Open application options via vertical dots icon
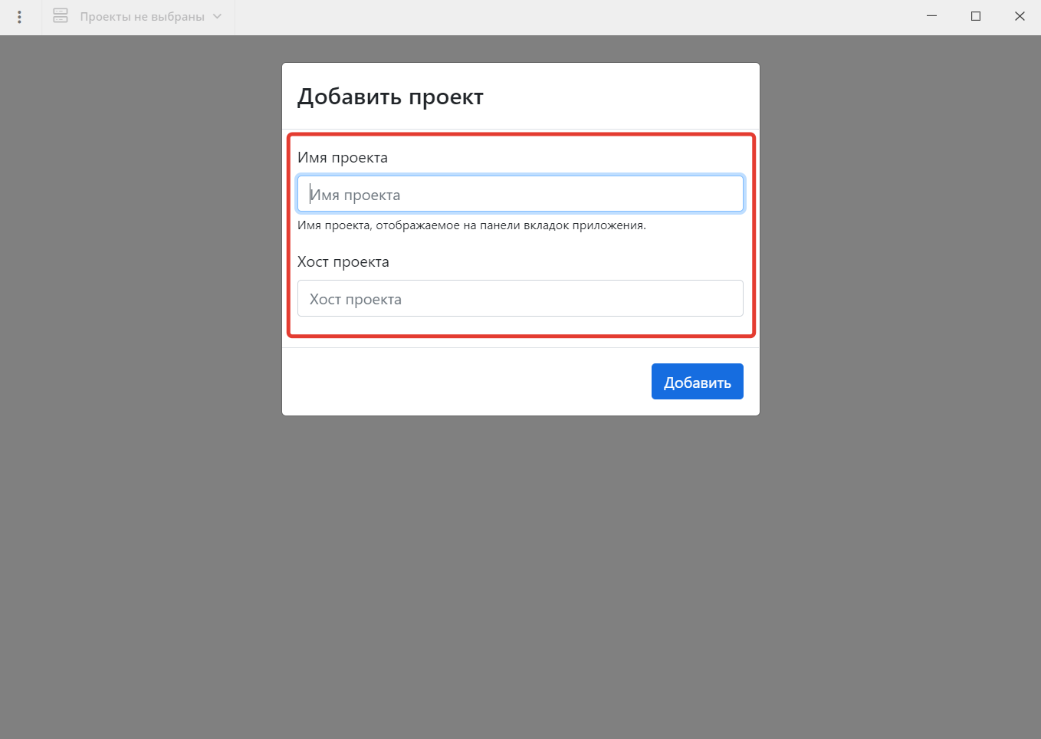 point(19,16)
